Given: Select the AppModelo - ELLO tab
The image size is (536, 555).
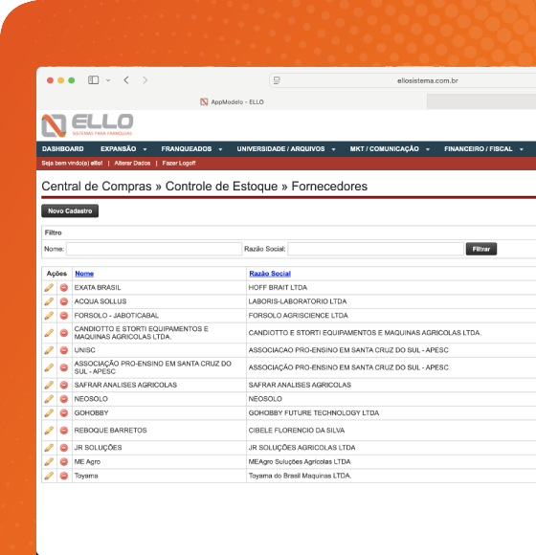Looking at the screenshot, I should point(232,102).
